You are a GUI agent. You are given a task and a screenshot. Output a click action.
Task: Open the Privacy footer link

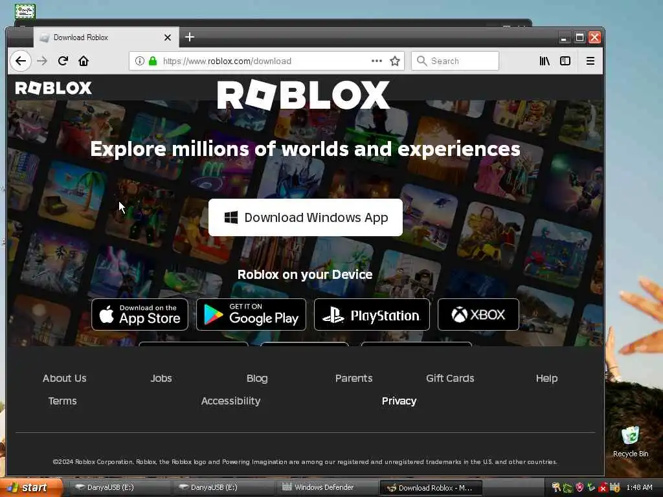[x=399, y=401]
